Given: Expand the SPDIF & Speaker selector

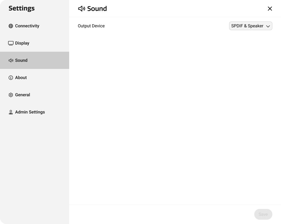Looking at the screenshot, I should coord(250,26).
